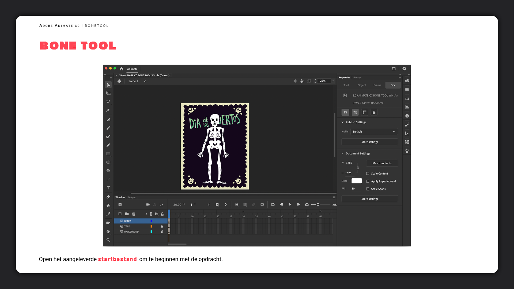The height and width of the screenshot is (289, 514).
Task: Click the new layer icon
Action: point(120,214)
